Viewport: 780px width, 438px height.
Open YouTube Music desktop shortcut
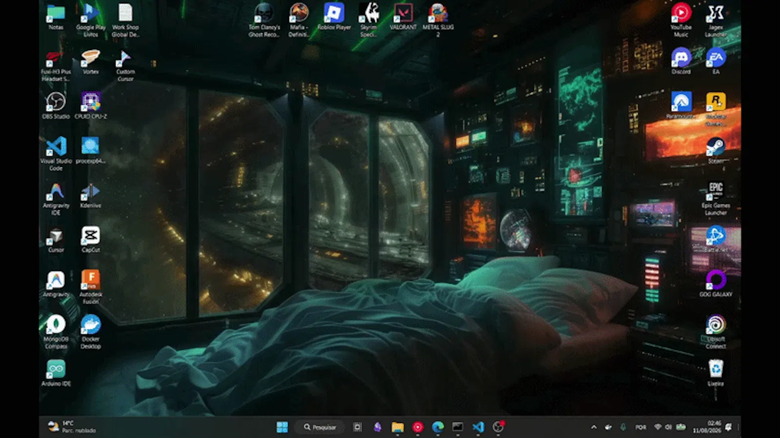(681, 20)
